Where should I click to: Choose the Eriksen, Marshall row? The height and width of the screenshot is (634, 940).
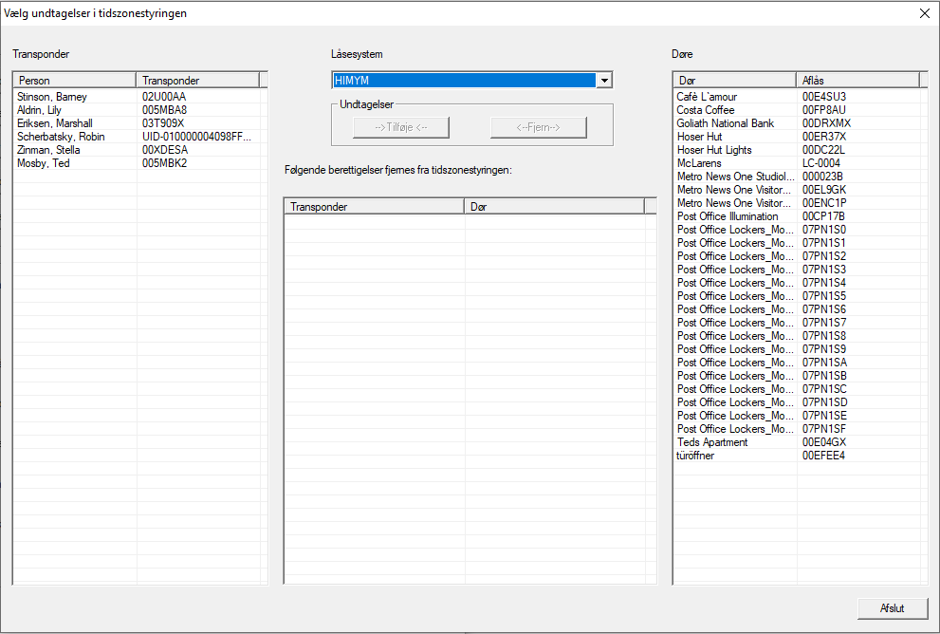[x=55, y=123]
